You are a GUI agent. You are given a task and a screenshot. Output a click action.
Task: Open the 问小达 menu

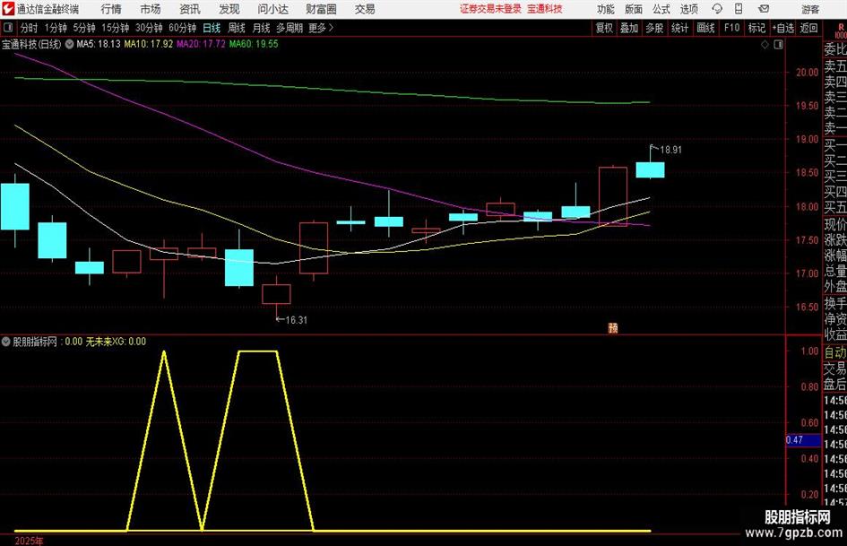272,9
